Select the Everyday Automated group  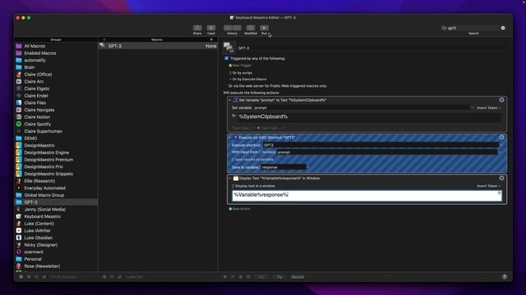point(44,188)
